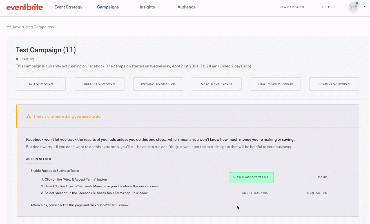This screenshot has height=224, width=370.
Task: Ignore the warning
Action: 255,193
